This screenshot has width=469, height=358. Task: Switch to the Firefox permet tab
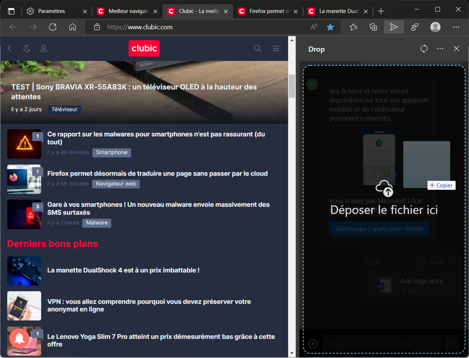pyautogui.click(x=268, y=11)
